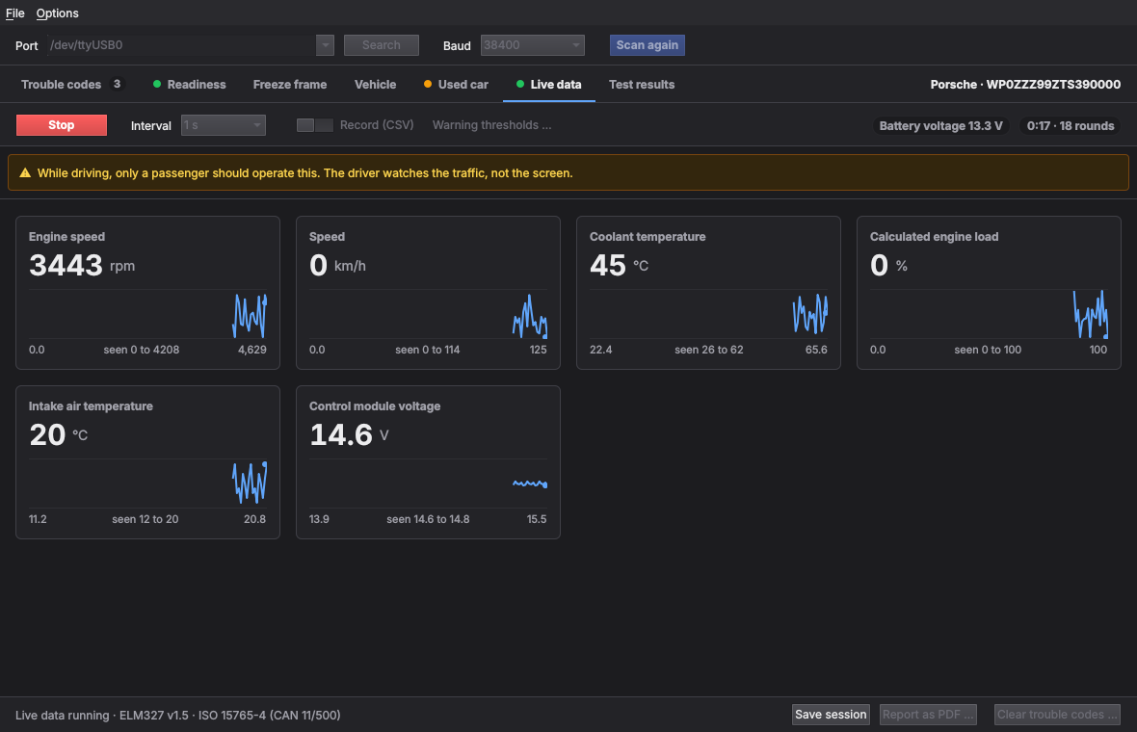Open the Freeze frame tab
Screen dimensions: 1137x732
click(x=290, y=85)
